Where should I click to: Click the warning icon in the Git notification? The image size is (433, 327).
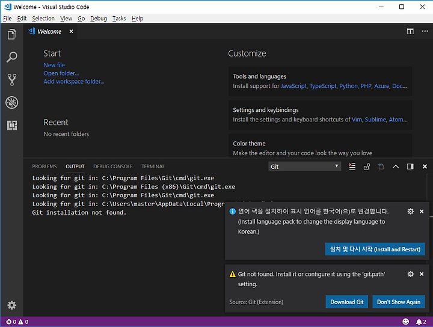point(233,274)
